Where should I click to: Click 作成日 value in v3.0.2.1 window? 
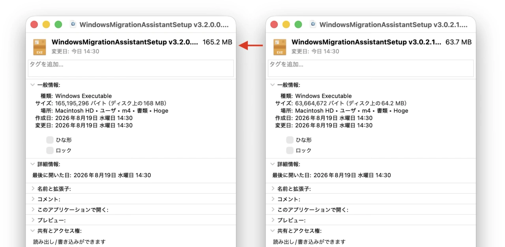[334, 118]
